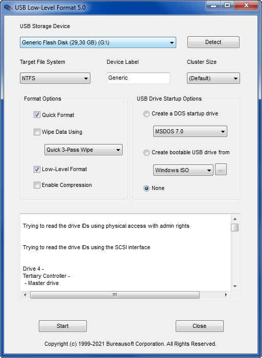The width and height of the screenshot is (262, 358).
Task: Close window with title bar X
Action: (x=246, y=6)
